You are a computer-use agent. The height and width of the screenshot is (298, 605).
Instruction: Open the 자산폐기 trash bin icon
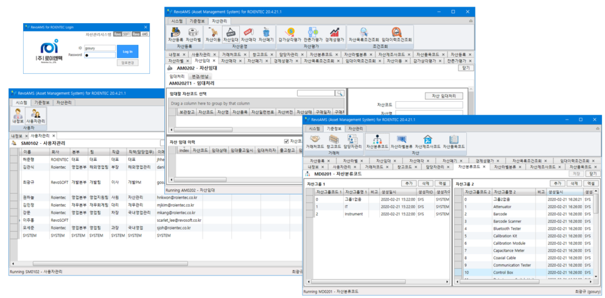pos(266,34)
